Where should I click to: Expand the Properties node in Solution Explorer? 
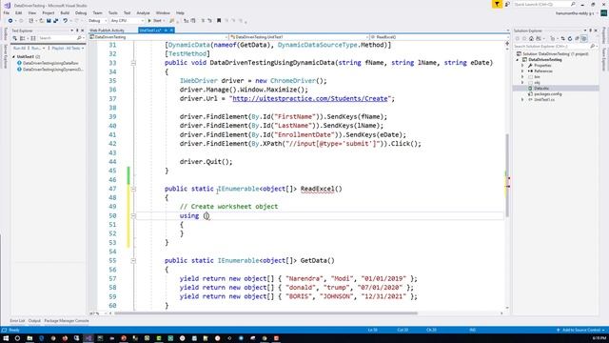[x=522, y=66]
